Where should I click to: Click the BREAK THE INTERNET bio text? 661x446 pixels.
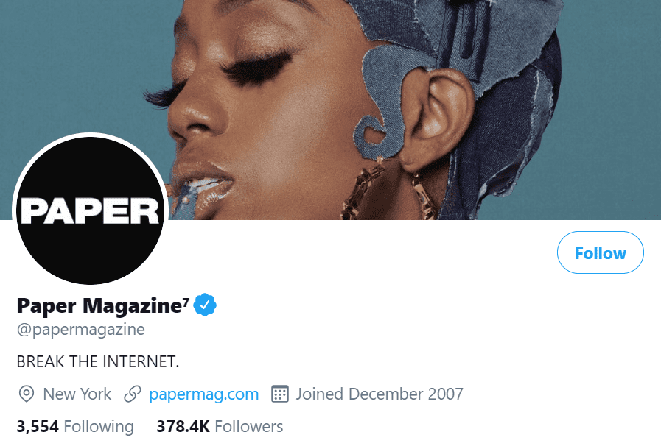[98, 362]
